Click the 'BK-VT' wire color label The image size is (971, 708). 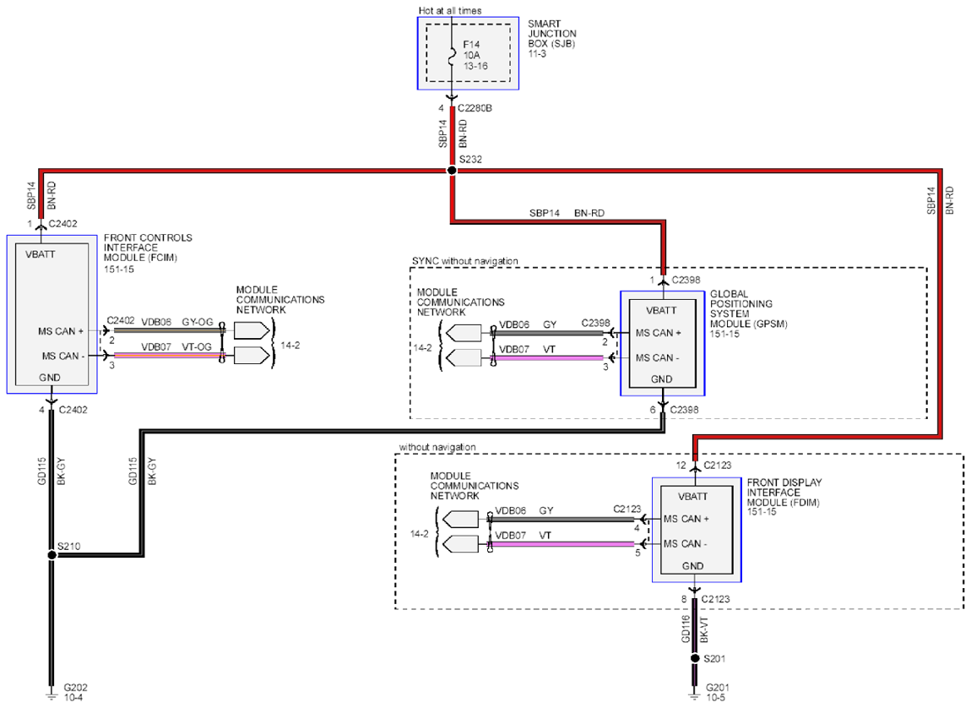(704, 629)
